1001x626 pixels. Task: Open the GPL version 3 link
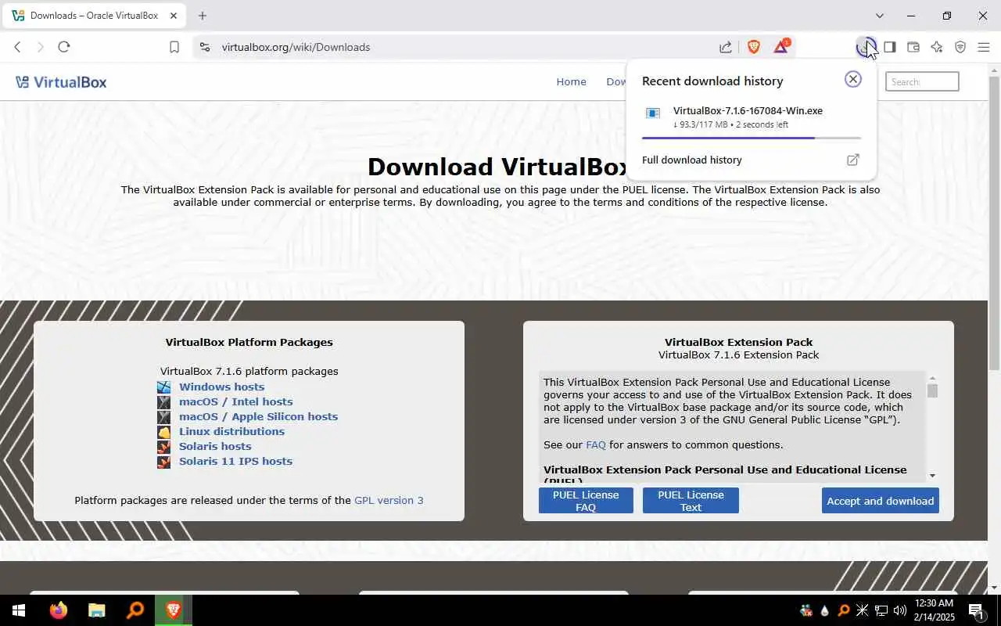(389, 500)
